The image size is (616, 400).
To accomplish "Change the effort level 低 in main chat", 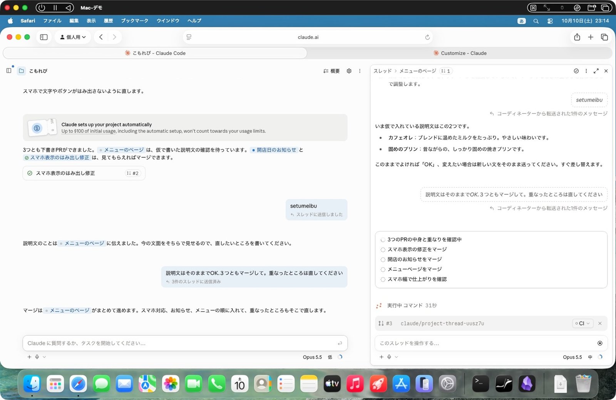I will click(x=330, y=357).
